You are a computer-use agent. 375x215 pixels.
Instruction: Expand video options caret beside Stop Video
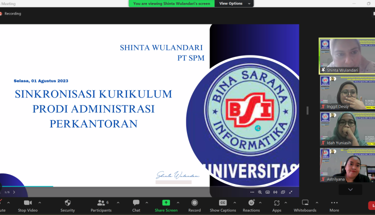pyautogui.click(x=39, y=203)
